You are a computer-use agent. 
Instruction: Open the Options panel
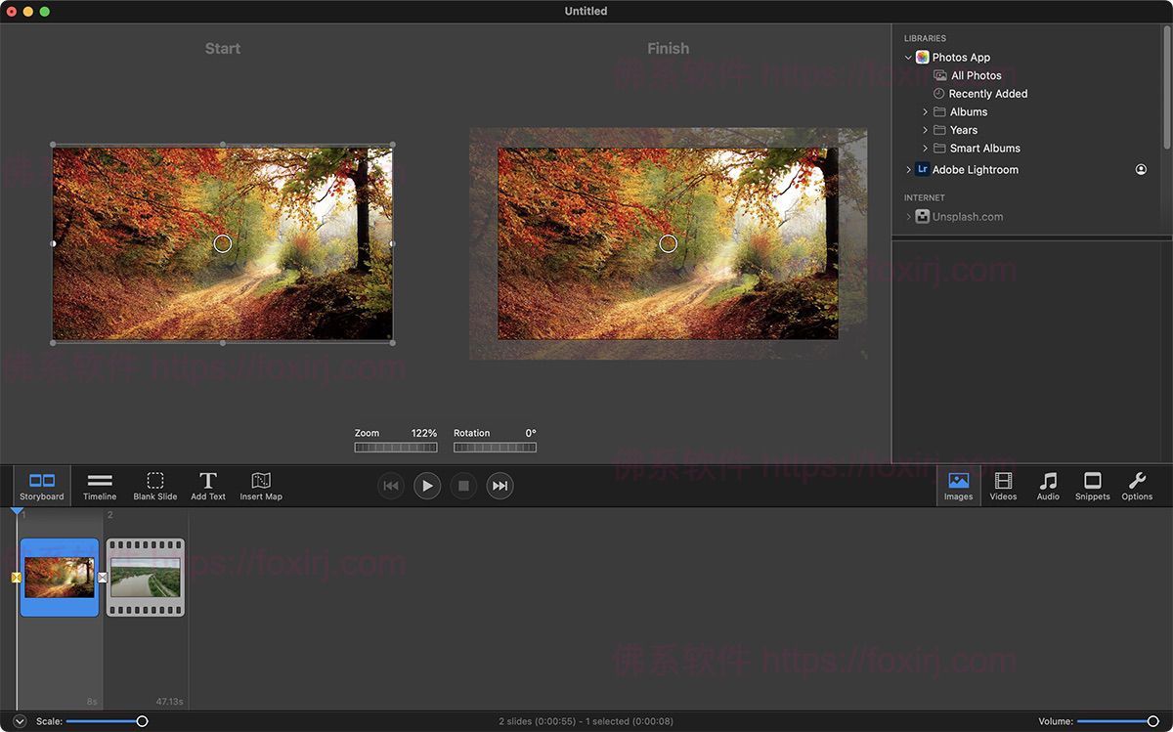(x=1137, y=486)
